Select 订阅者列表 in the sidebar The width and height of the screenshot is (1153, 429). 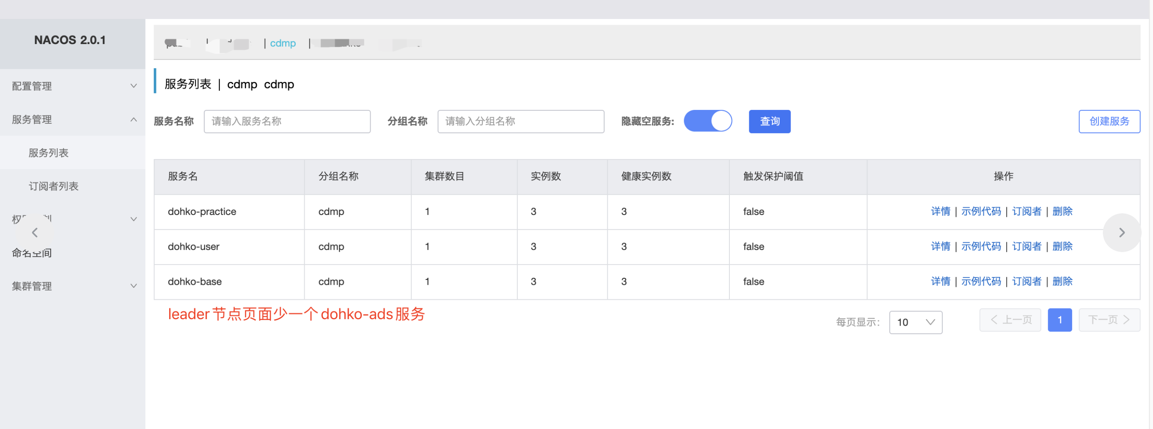click(x=54, y=186)
